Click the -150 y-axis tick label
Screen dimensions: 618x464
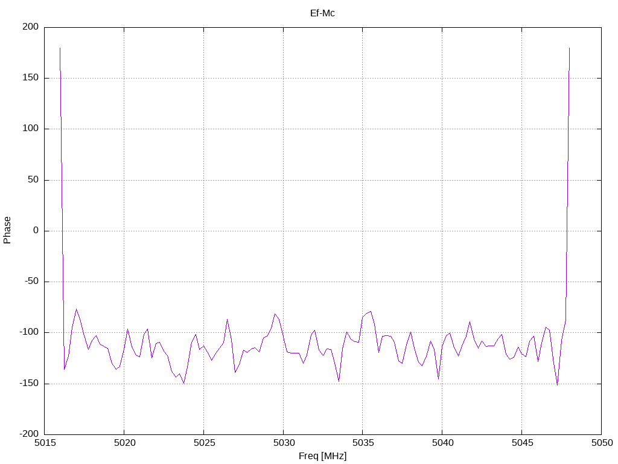click(x=29, y=383)
